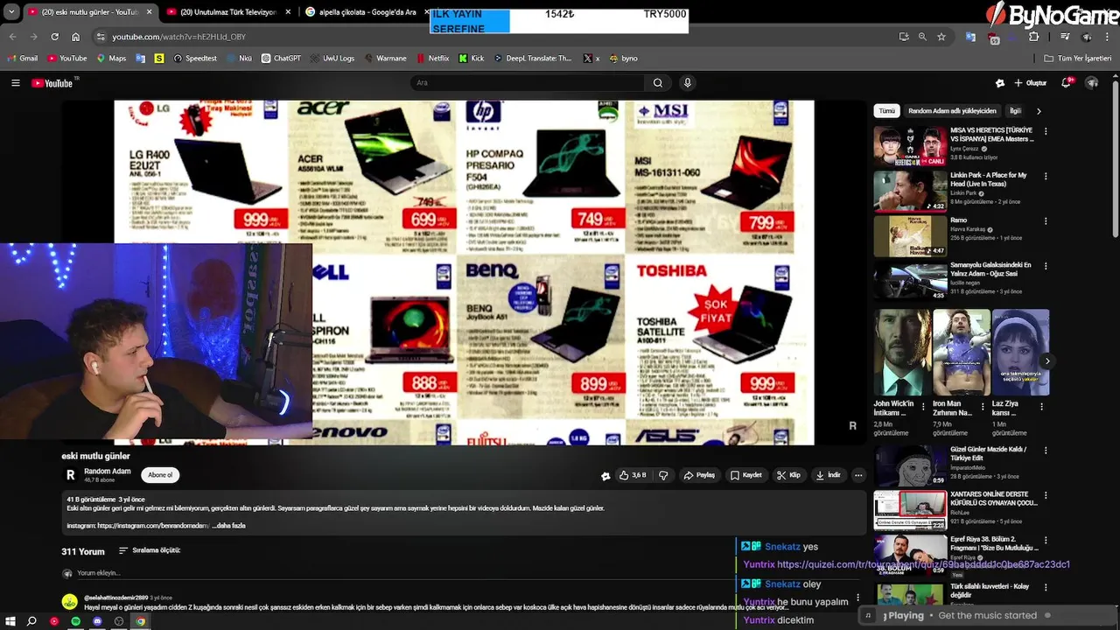Click the Paylaş share button
The width and height of the screenshot is (1120, 630).
(x=700, y=475)
